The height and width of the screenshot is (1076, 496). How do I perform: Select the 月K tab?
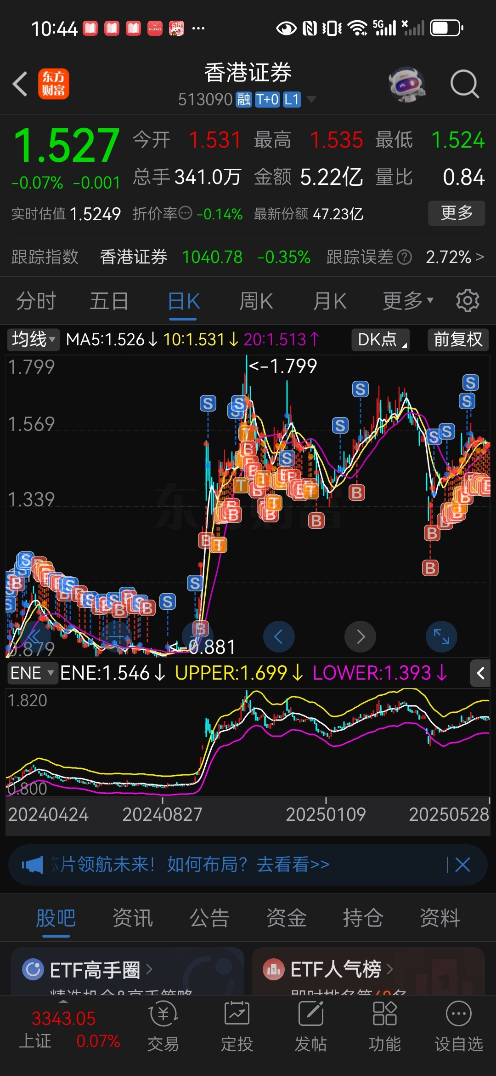tap(330, 302)
